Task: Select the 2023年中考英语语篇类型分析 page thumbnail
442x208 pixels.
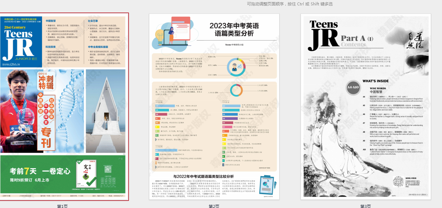Action: coord(214,107)
